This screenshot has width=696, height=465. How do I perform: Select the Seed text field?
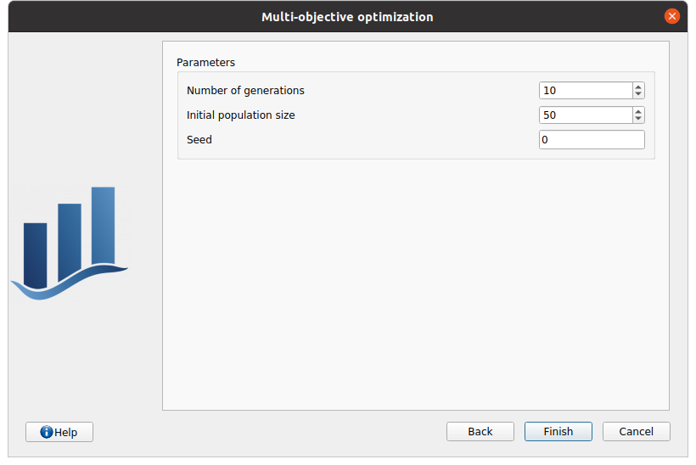pos(591,140)
